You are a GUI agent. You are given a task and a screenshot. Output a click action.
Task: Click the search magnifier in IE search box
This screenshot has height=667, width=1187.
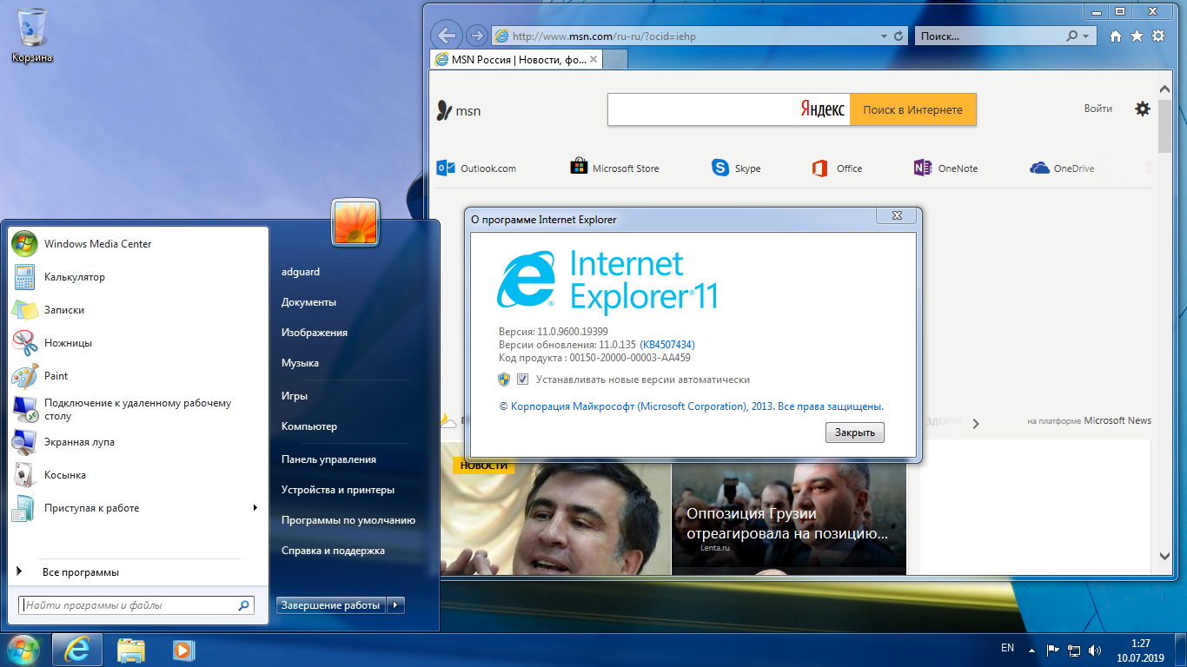(x=1072, y=36)
